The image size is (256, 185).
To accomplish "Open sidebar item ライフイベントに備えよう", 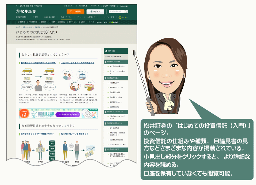I will 117,72.
